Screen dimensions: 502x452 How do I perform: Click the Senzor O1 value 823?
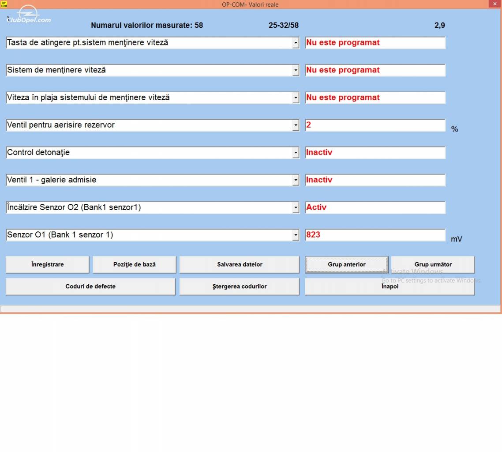pos(375,235)
